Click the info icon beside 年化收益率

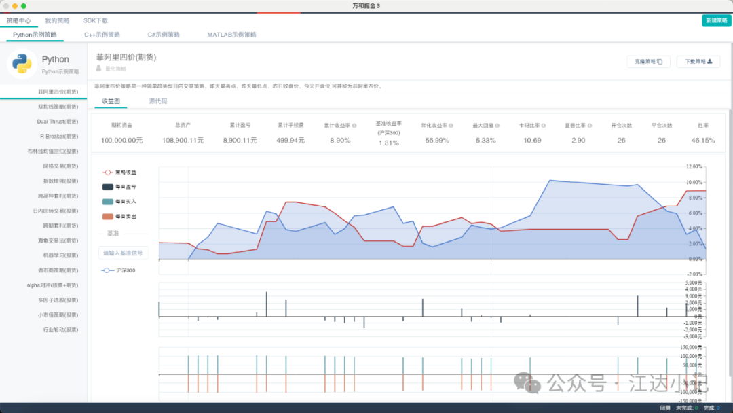pos(451,126)
